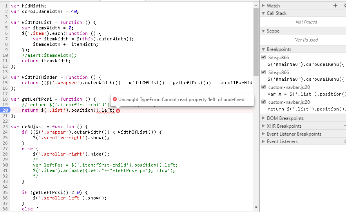Click 'Not Paused' text under Scope
The image size is (346, 212).
306,40
